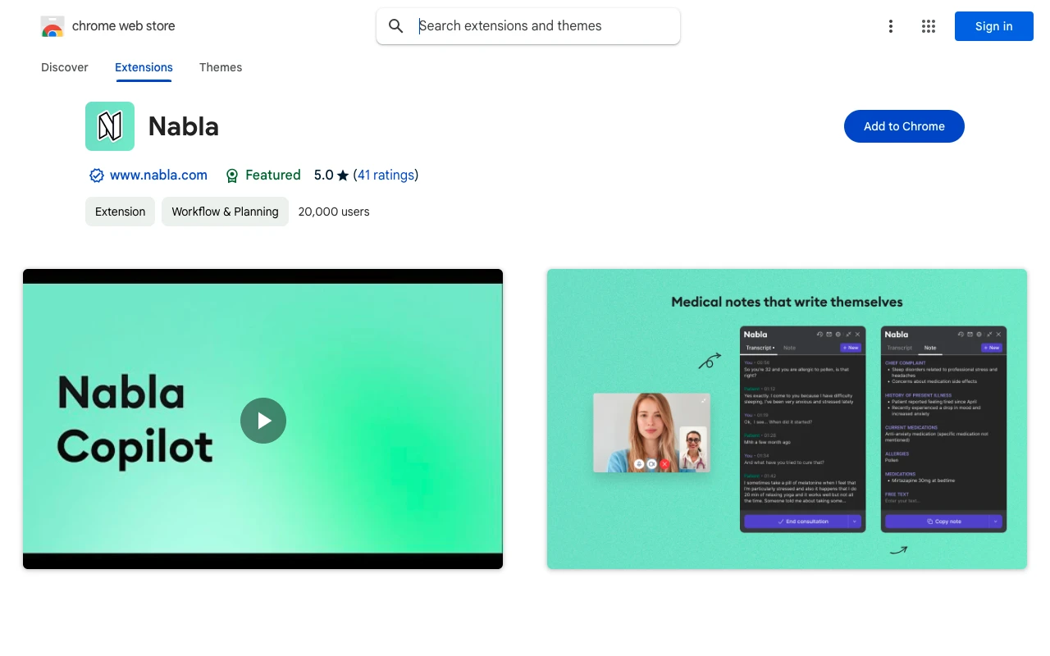Click the Add to Chrome button
The width and height of the screenshot is (1050, 656).
point(904,126)
